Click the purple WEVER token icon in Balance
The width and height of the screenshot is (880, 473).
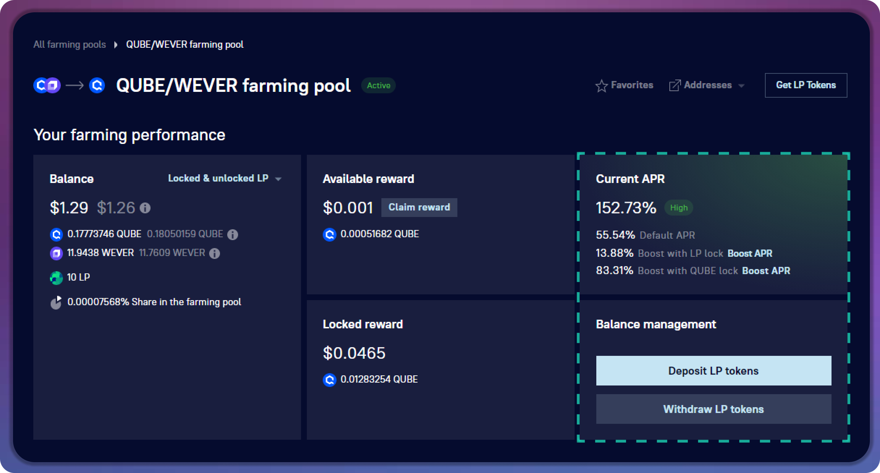click(56, 253)
